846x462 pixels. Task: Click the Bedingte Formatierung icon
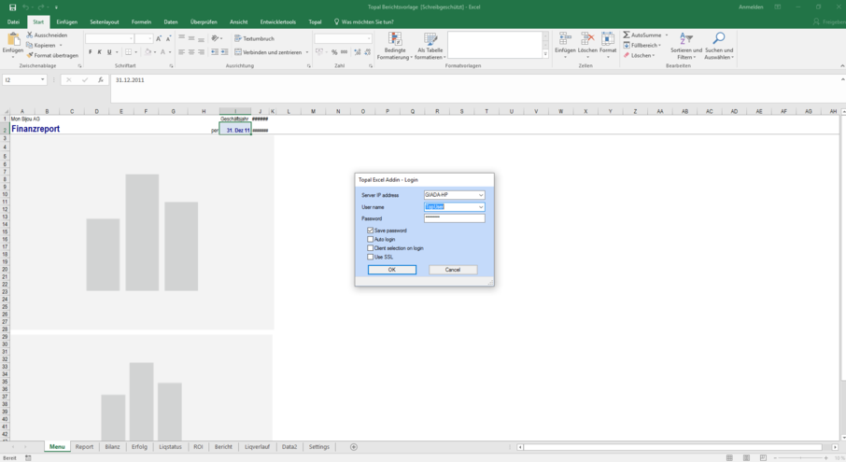coord(394,39)
